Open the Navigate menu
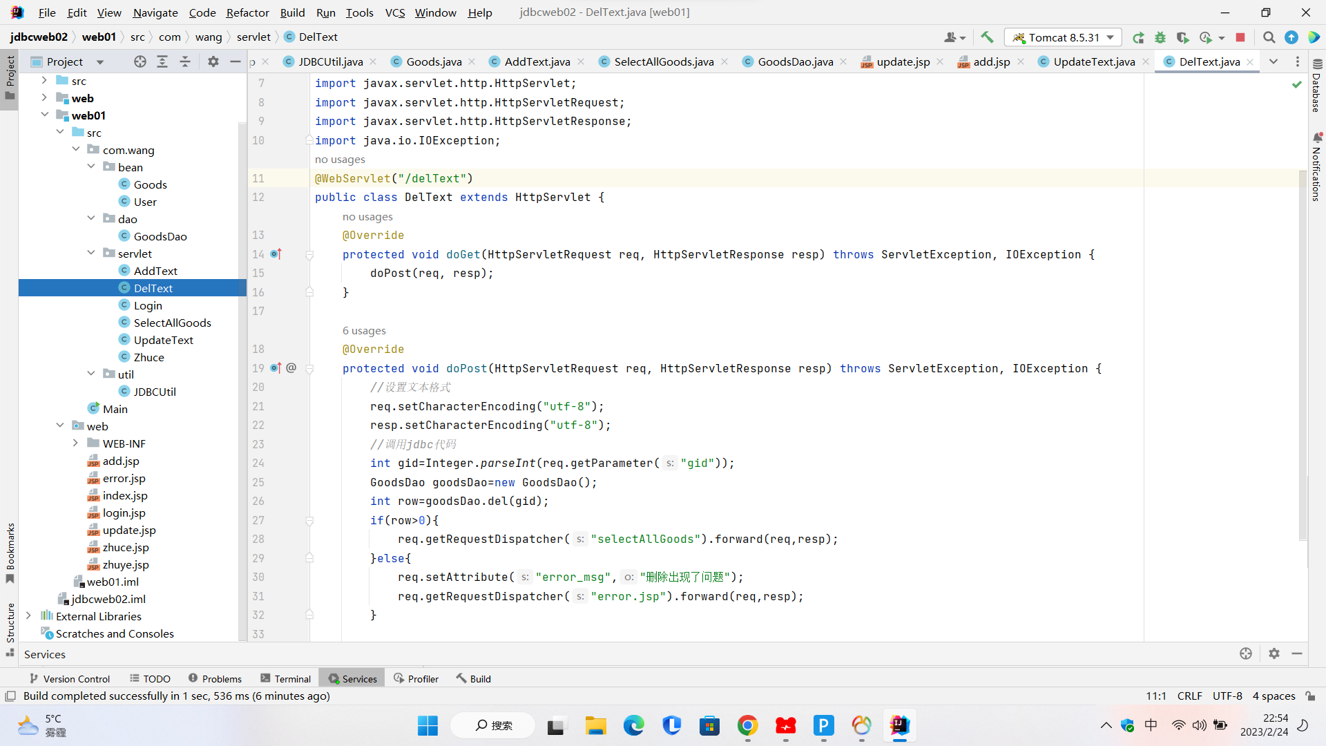Image resolution: width=1326 pixels, height=746 pixels. (x=155, y=12)
